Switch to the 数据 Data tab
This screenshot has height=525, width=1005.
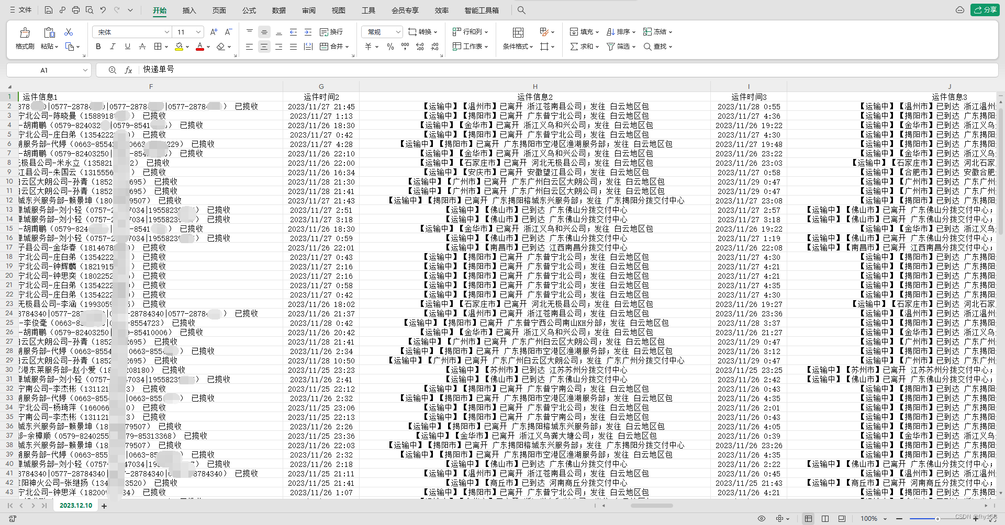coord(279,10)
